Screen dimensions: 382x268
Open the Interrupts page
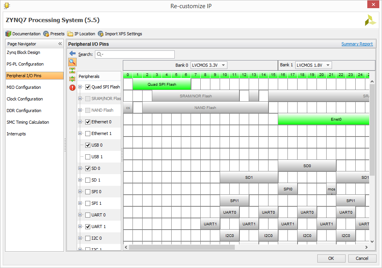pyautogui.click(x=16, y=134)
